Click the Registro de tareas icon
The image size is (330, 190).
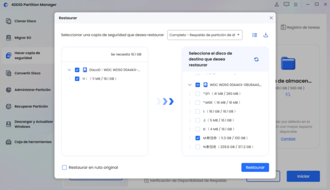click(283, 27)
